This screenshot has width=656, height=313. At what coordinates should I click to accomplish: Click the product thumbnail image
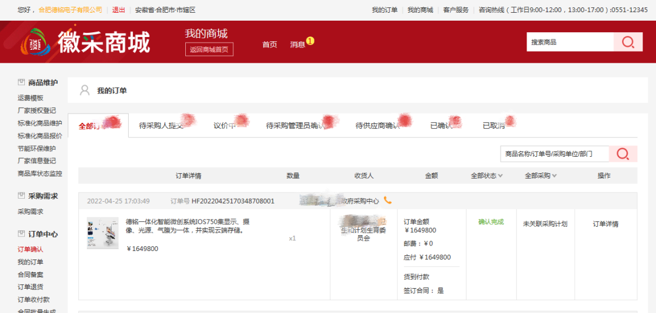[103, 233]
